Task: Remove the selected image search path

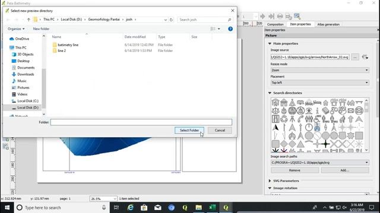Action: point(294,170)
